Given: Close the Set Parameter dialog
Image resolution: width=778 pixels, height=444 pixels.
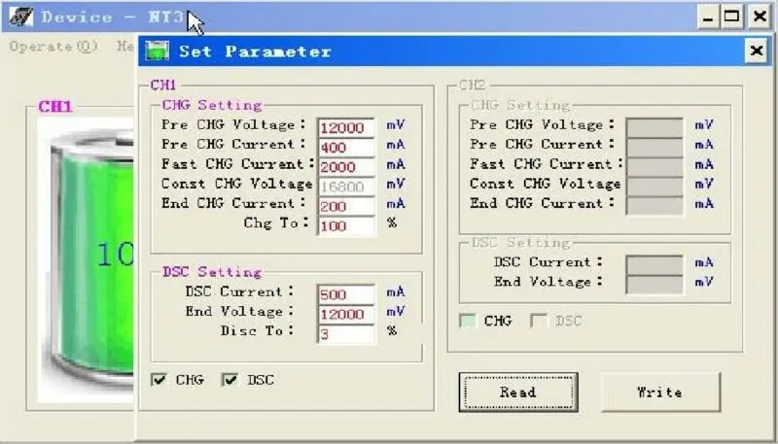Looking at the screenshot, I should [757, 51].
